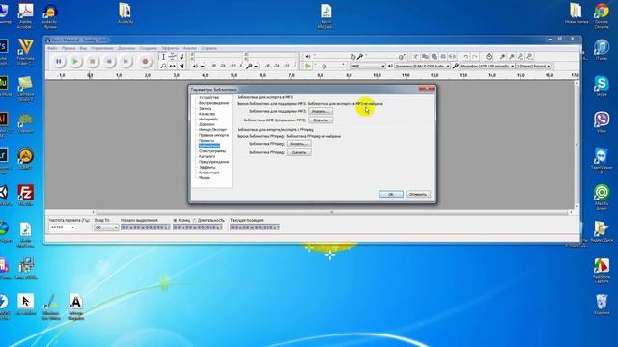Select Качество in preferences list
The image size is (618, 347).
207,114
